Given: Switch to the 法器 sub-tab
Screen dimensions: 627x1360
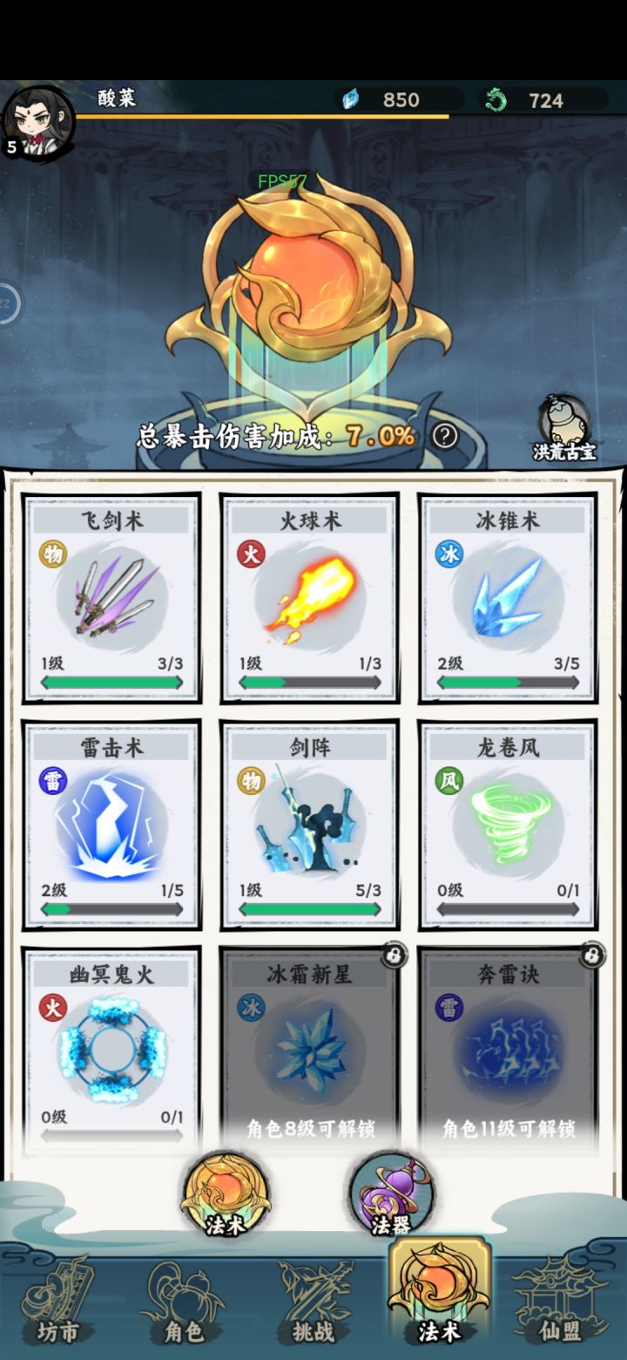Looking at the screenshot, I should [x=392, y=1196].
